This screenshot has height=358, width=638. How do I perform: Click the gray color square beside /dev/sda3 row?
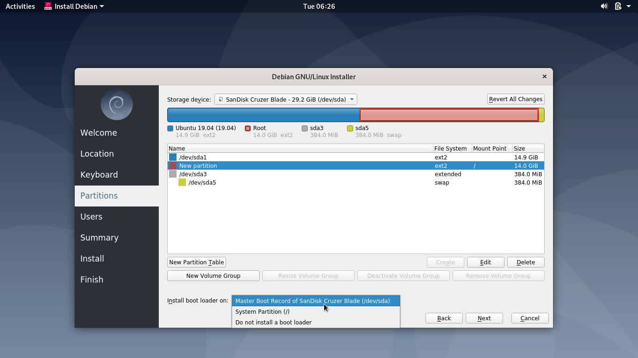coord(173,174)
